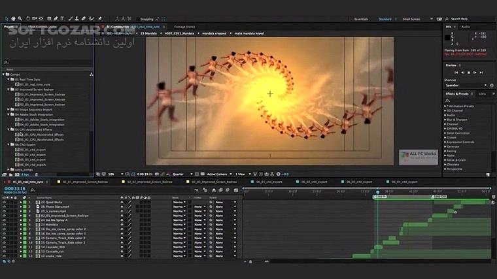
Task: Switch to the Essentials workspace
Action: click(x=361, y=19)
